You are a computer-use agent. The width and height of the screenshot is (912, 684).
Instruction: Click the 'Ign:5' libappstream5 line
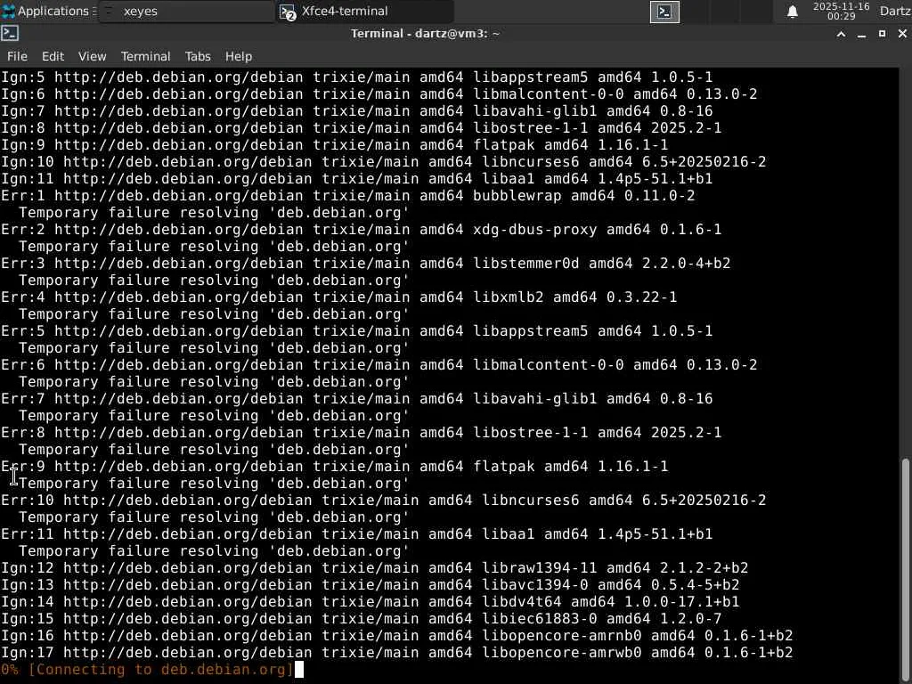click(x=356, y=77)
